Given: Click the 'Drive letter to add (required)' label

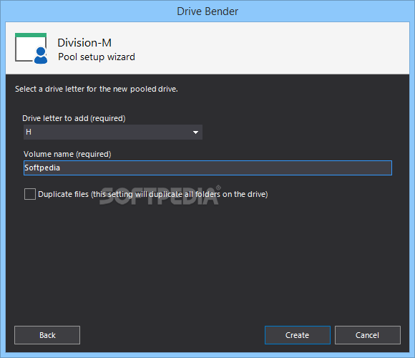Looking at the screenshot, I should point(74,118).
